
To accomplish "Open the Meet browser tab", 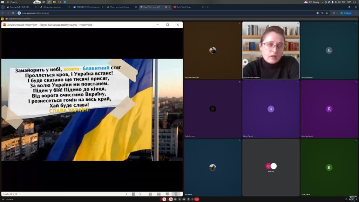I will tap(152, 7).
